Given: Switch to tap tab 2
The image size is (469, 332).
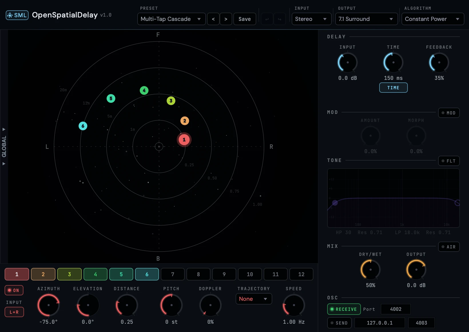Looking at the screenshot, I should click(43, 274).
